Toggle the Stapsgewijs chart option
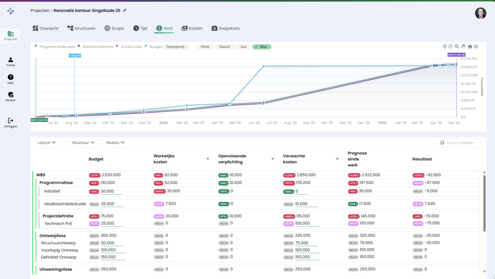Viewport: 495px width, 279px height. click(176, 47)
